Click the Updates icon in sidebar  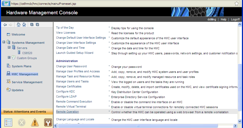click(8, 90)
